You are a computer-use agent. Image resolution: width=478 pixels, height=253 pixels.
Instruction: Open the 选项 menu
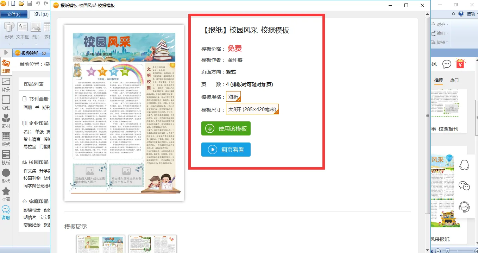pyautogui.click(x=472, y=14)
